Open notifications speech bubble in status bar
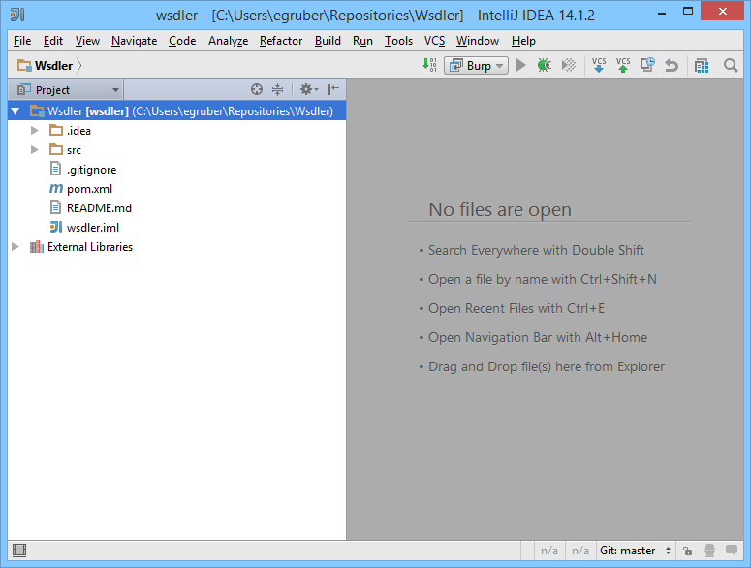751x568 pixels. point(732,551)
